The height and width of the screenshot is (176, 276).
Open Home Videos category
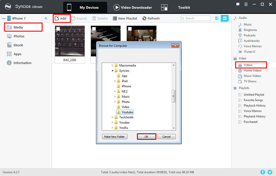click(253, 71)
